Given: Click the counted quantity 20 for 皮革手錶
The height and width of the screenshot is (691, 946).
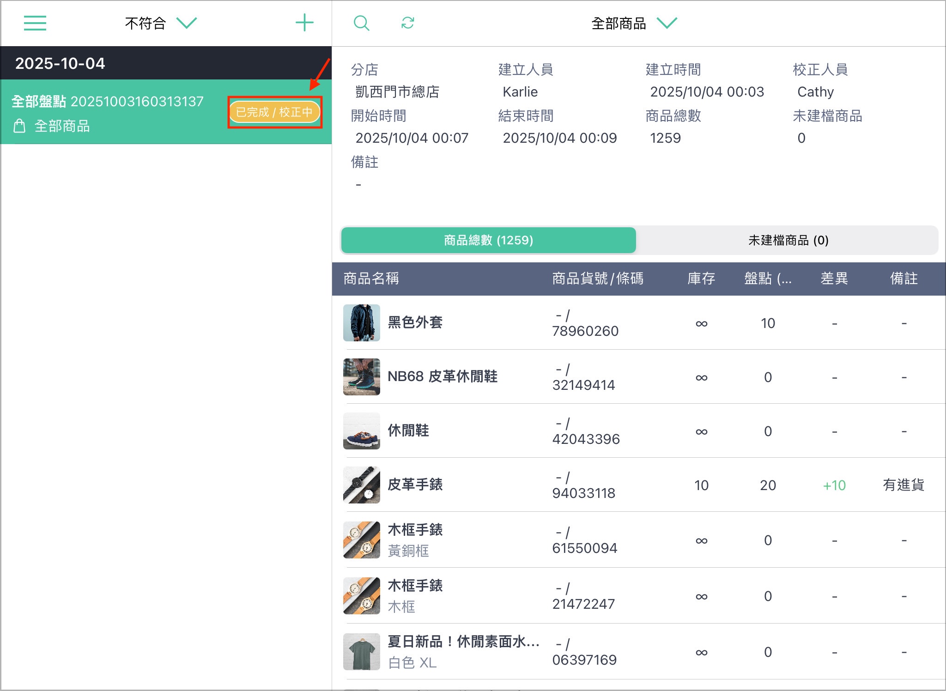Looking at the screenshot, I should [x=768, y=485].
